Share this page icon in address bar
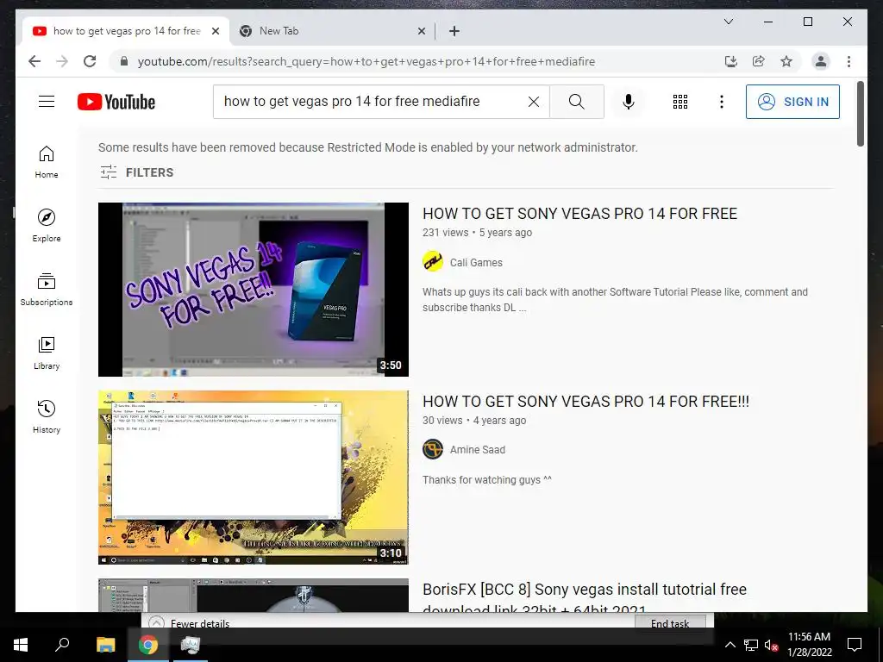 [x=759, y=61]
